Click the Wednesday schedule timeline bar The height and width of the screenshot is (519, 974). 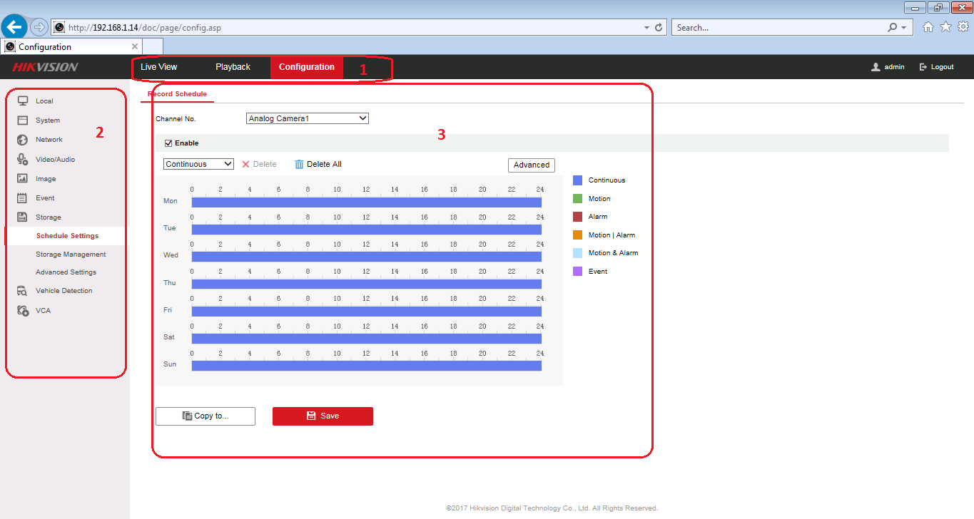366,257
